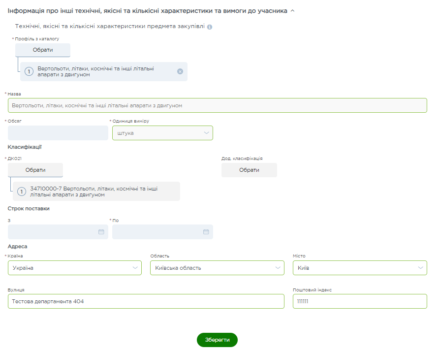The image size is (438, 352).
Task: Click Обрати for Дод. класифікація
Action: (249, 170)
